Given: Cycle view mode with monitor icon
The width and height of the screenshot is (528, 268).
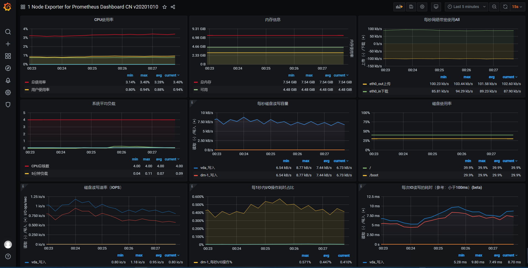Looking at the screenshot, I should click(x=436, y=7).
